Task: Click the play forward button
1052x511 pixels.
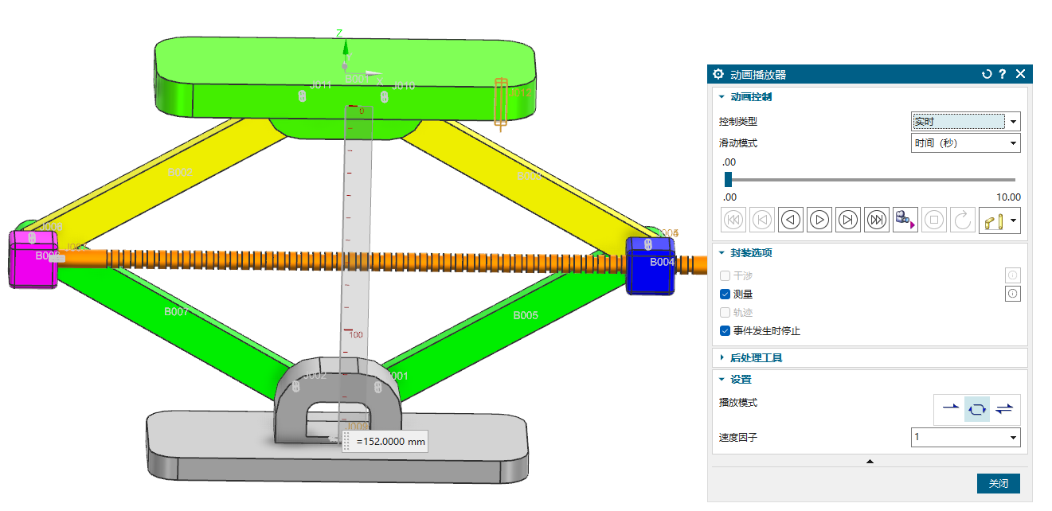Action: [x=819, y=220]
